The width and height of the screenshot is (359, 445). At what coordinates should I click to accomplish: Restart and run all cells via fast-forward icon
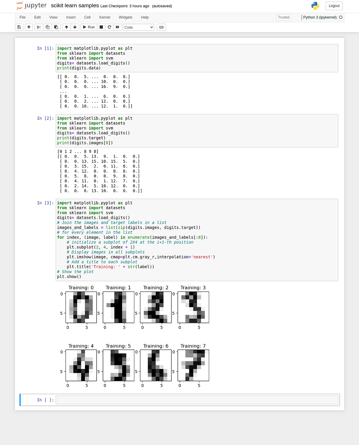pos(118,27)
